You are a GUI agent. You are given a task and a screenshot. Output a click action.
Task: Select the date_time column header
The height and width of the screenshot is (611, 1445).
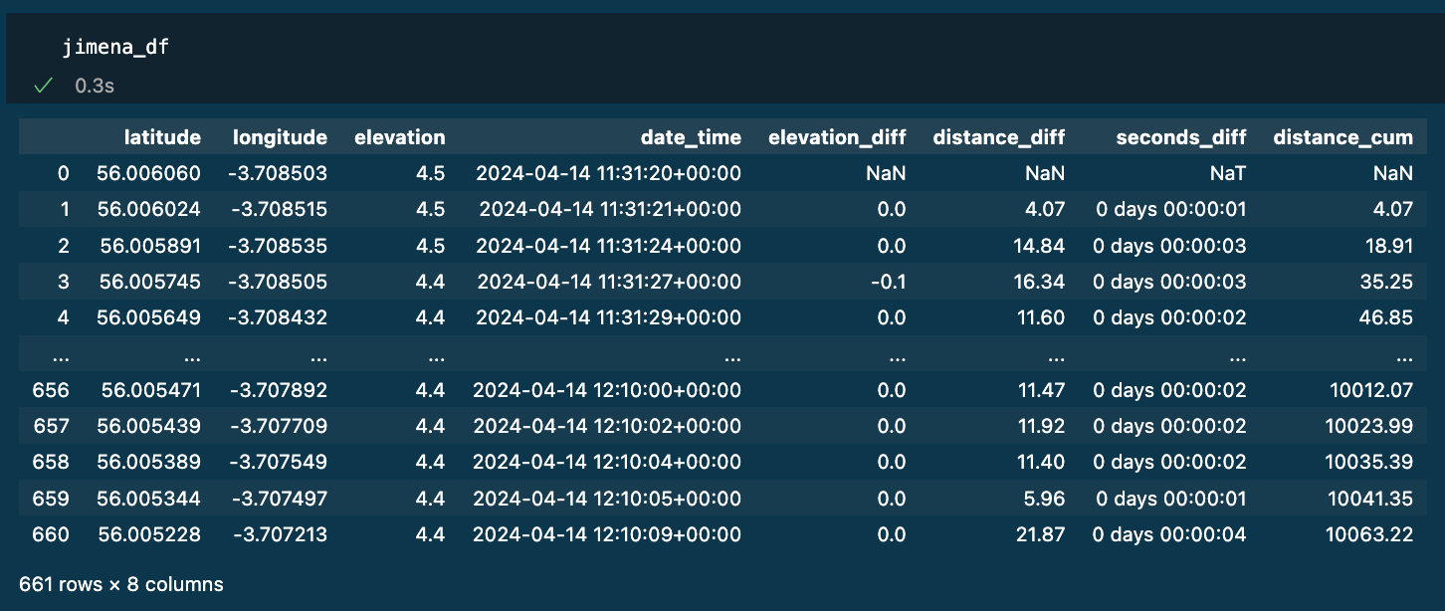691,137
